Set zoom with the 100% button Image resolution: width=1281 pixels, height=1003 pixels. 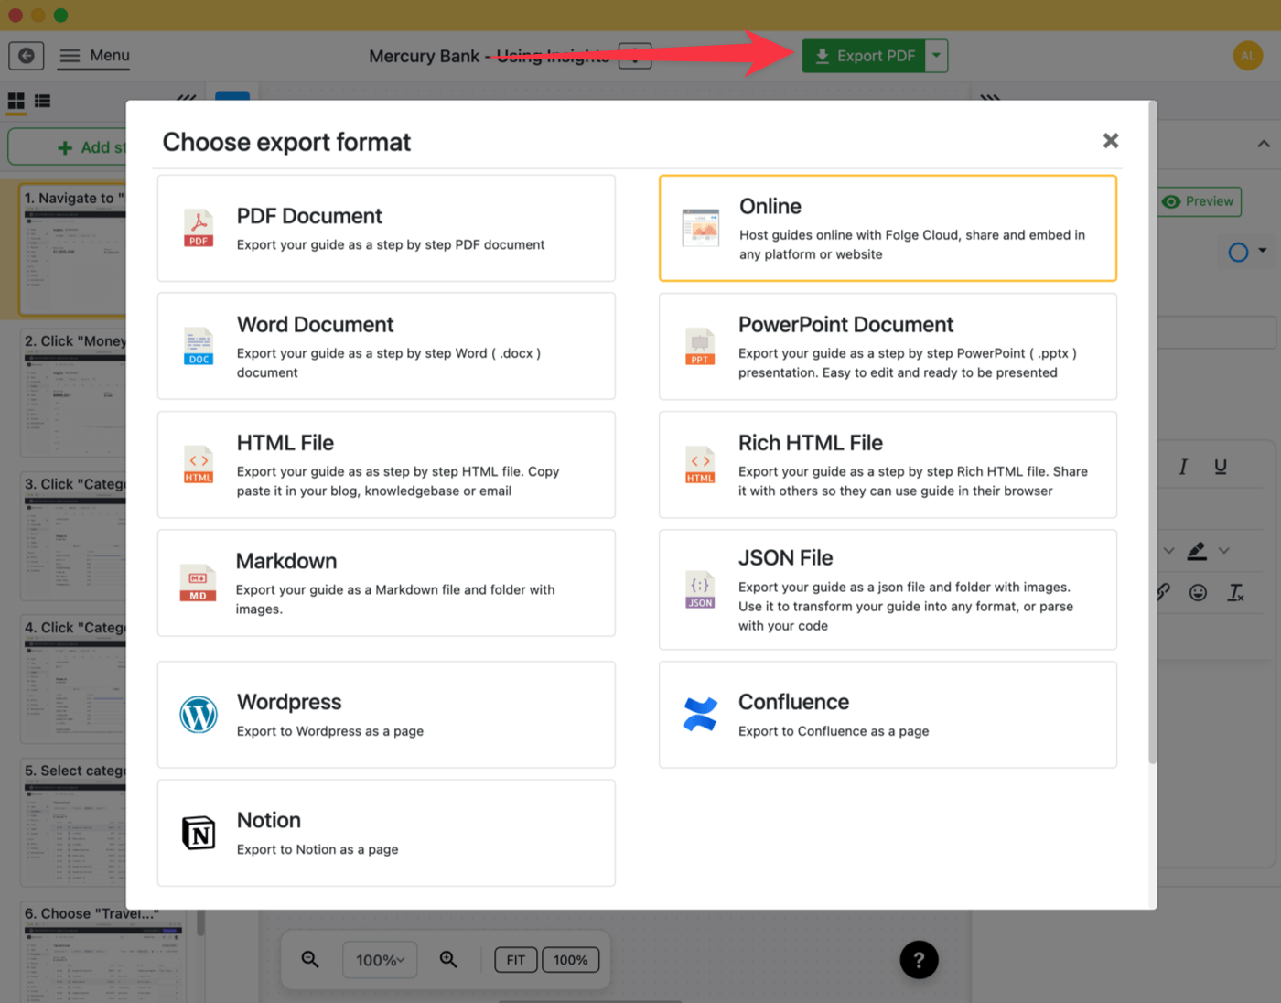[x=570, y=960]
